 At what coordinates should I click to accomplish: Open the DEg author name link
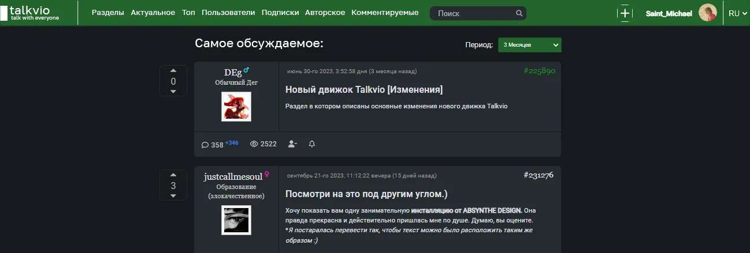233,72
